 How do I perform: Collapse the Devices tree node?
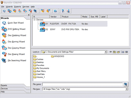[x=34, y=20]
